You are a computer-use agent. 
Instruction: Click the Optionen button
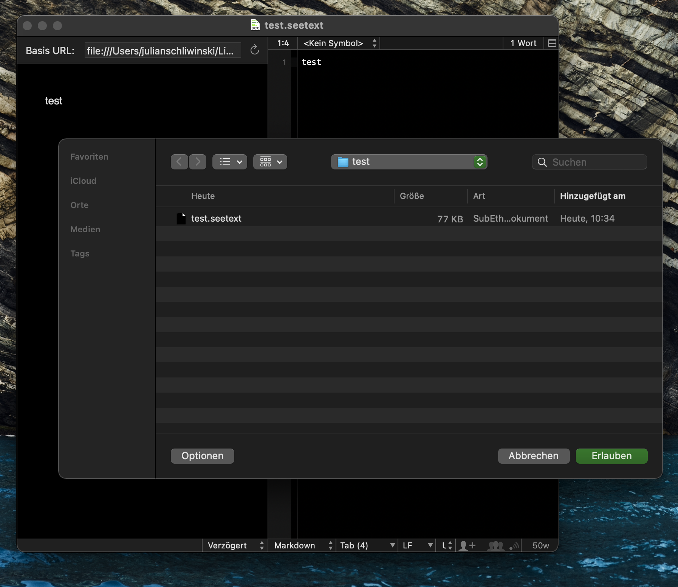pyautogui.click(x=202, y=456)
